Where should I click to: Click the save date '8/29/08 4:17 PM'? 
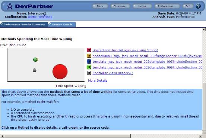coord(188,13)
